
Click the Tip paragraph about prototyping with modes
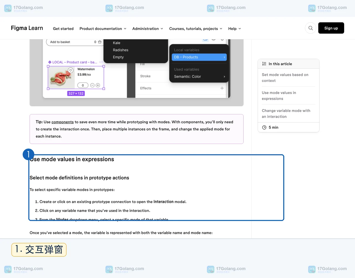tap(135, 129)
